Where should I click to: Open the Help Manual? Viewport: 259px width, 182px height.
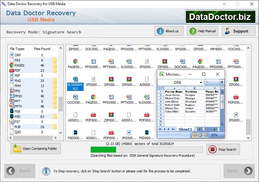coord(202,31)
